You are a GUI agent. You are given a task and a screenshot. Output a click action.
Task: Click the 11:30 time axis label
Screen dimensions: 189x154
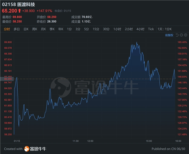(x=76, y=141)
